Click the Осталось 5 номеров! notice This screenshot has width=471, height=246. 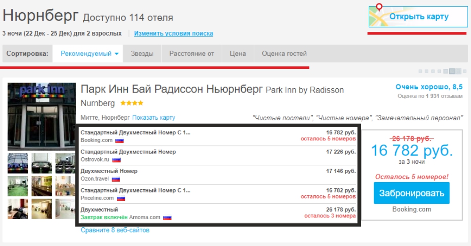[412, 177]
